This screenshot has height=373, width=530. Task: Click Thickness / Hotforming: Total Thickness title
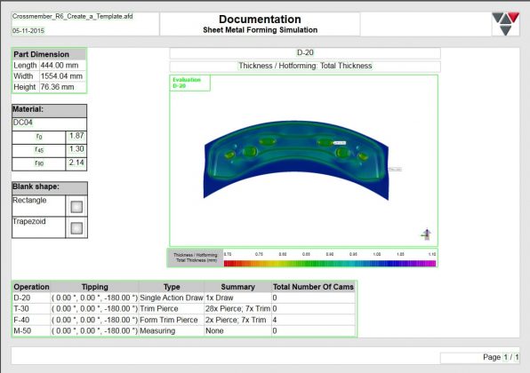click(305, 66)
